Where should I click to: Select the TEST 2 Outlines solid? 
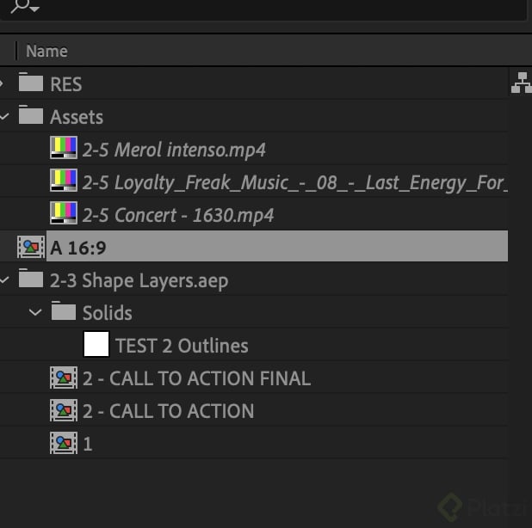tap(182, 346)
